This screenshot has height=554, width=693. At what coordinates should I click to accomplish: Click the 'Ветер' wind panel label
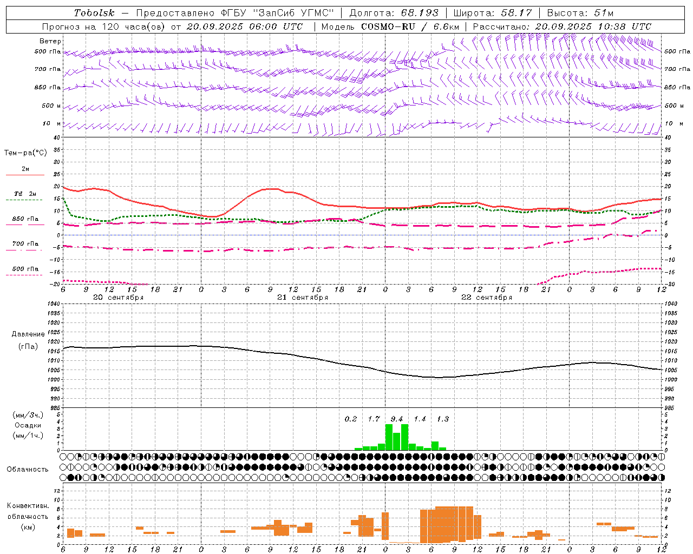[x=50, y=41]
